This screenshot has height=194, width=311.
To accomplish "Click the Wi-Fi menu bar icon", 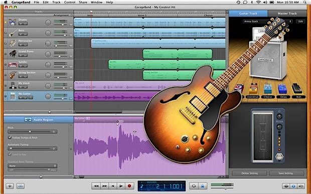I will tap(258, 2).
